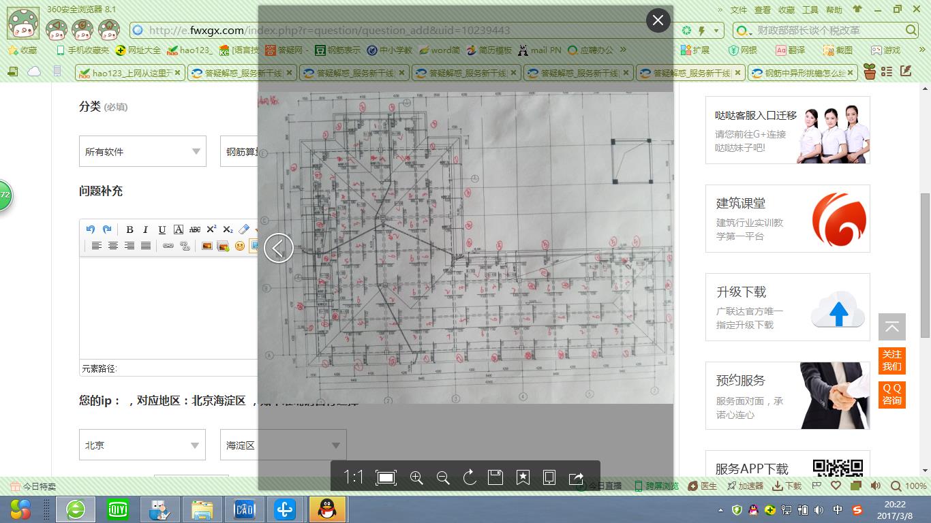This screenshot has height=523, width=931.
Task: Zoom in on the blueprint image
Action: [416, 477]
